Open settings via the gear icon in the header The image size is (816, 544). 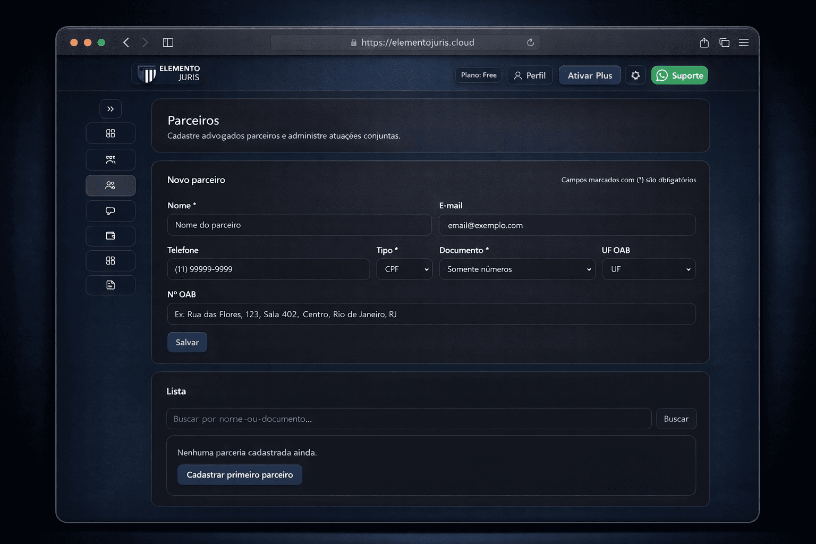[x=635, y=75]
